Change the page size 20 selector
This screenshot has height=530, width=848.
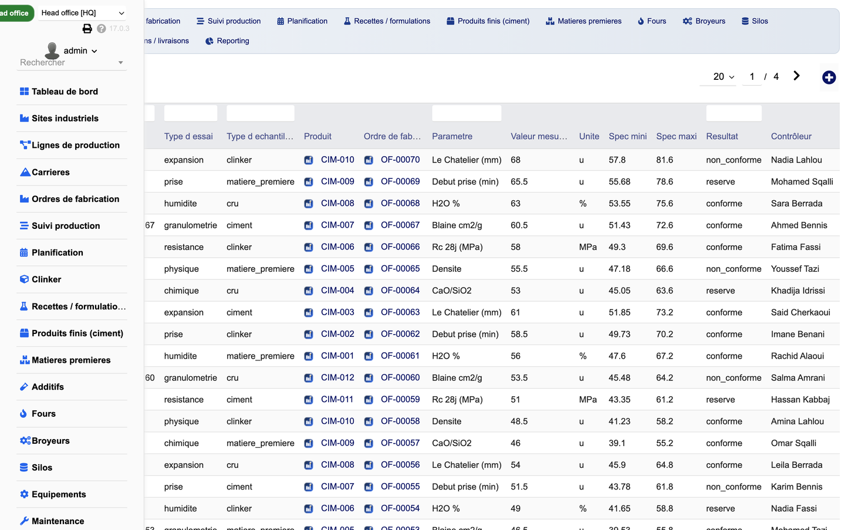pyautogui.click(x=718, y=77)
